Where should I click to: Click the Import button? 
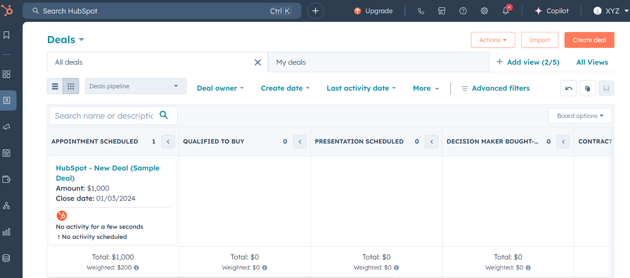click(x=540, y=40)
